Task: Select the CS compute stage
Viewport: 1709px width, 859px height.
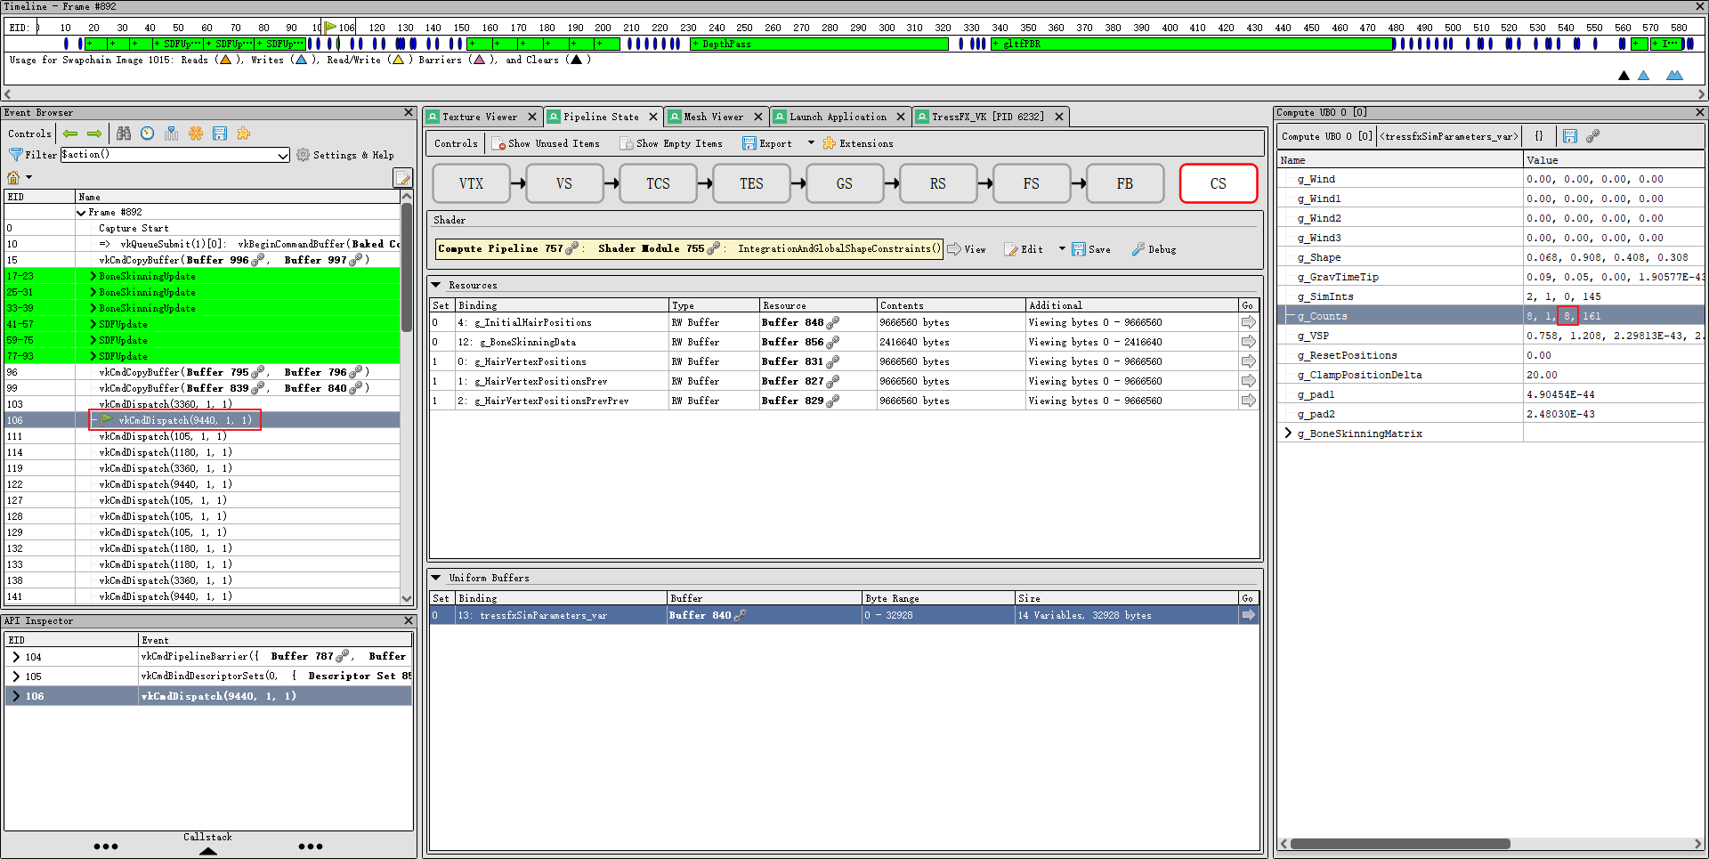Action: [x=1219, y=183]
